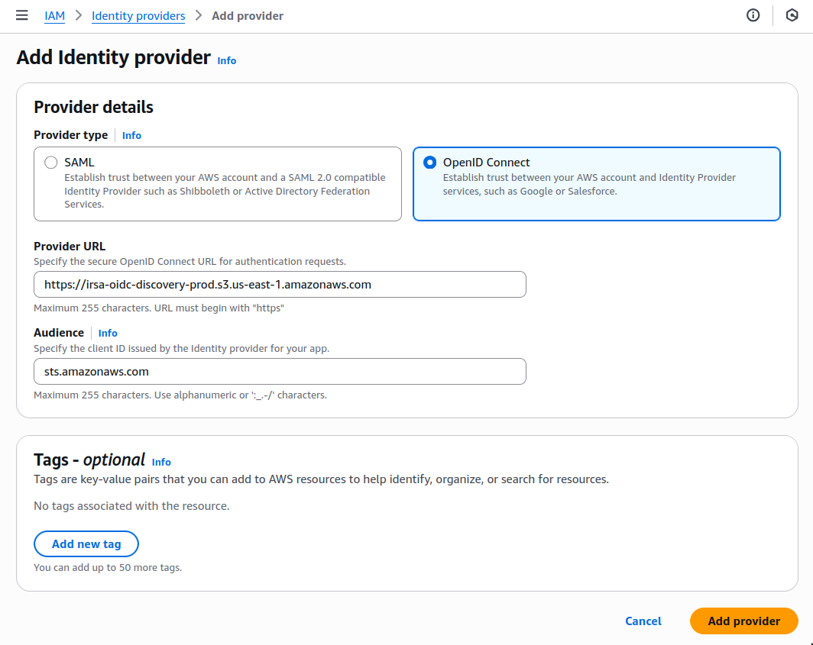Cancel adding the identity provider
813x645 pixels.
tap(643, 621)
